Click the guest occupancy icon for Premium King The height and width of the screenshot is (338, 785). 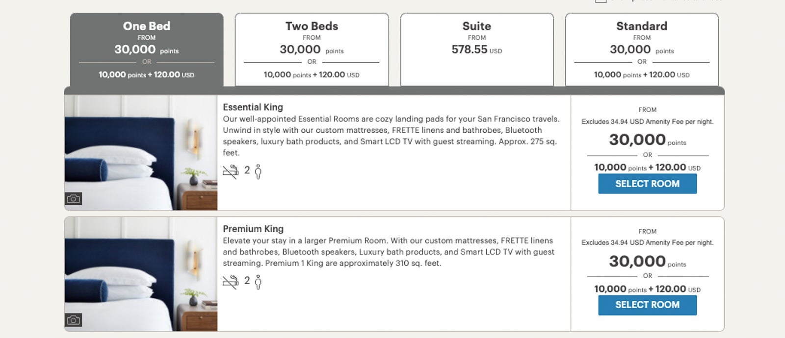pyautogui.click(x=258, y=282)
